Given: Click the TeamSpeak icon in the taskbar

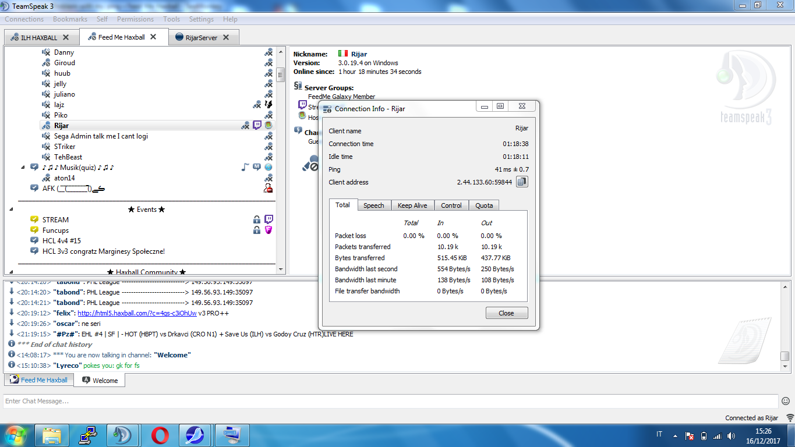Looking at the screenshot, I should pyautogui.click(x=122, y=435).
